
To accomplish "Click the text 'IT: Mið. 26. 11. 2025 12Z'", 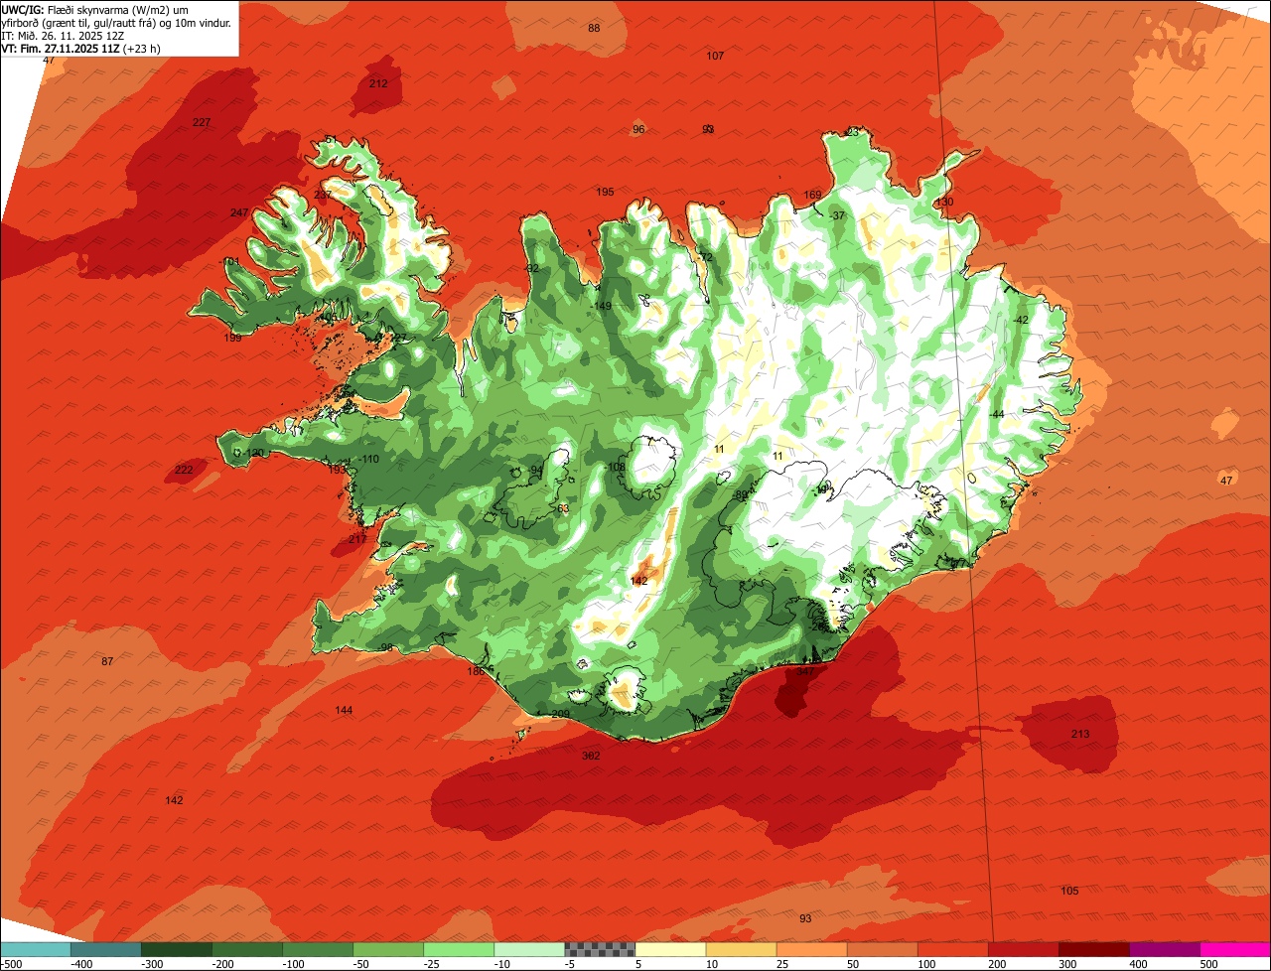I will (62, 36).
